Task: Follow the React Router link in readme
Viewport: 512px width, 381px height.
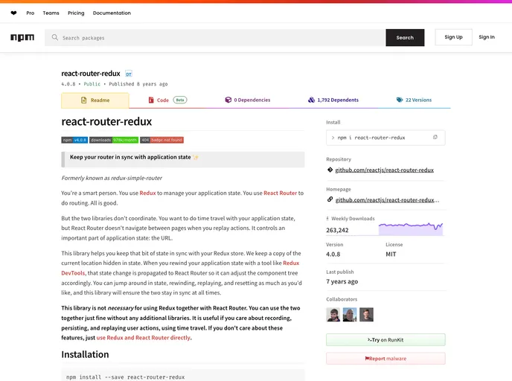Action: coord(280,193)
